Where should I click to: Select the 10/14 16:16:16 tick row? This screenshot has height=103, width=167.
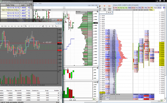point(15,8)
